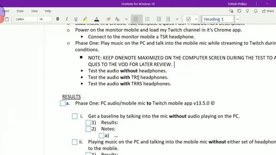Screen dimensions: 276x155
Task: Toggle bulleted list
Action: point(136,19)
